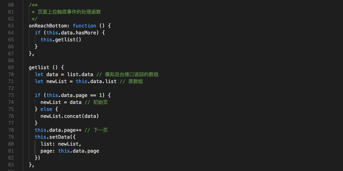Click the comment 原数组 on line 71

click(x=136, y=82)
